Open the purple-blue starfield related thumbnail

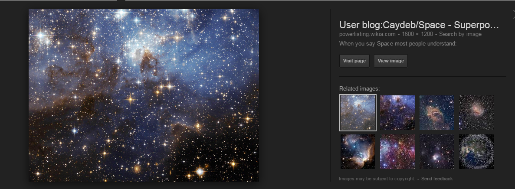coord(397,113)
